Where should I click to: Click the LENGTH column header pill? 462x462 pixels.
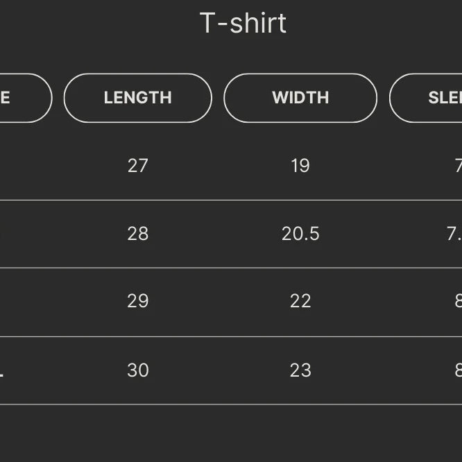(x=137, y=98)
